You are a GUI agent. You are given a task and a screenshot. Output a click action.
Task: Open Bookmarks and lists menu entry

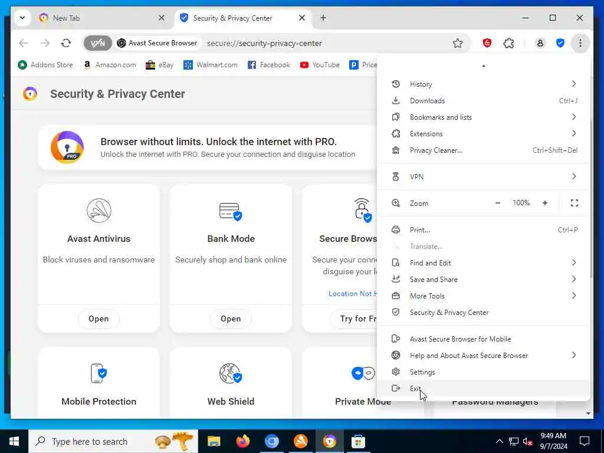click(484, 117)
